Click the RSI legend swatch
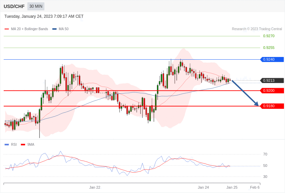The width and height of the screenshot is (285, 193). [7, 144]
